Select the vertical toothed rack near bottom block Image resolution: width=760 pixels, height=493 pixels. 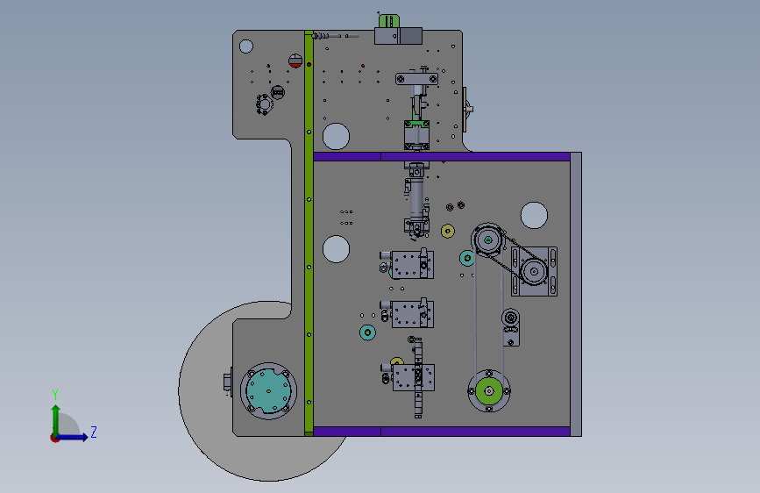418,377
